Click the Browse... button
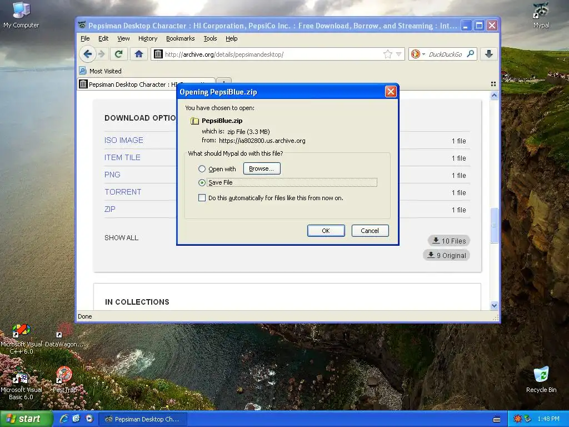 point(262,168)
